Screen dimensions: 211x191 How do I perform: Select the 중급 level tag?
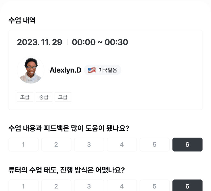click(x=44, y=97)
